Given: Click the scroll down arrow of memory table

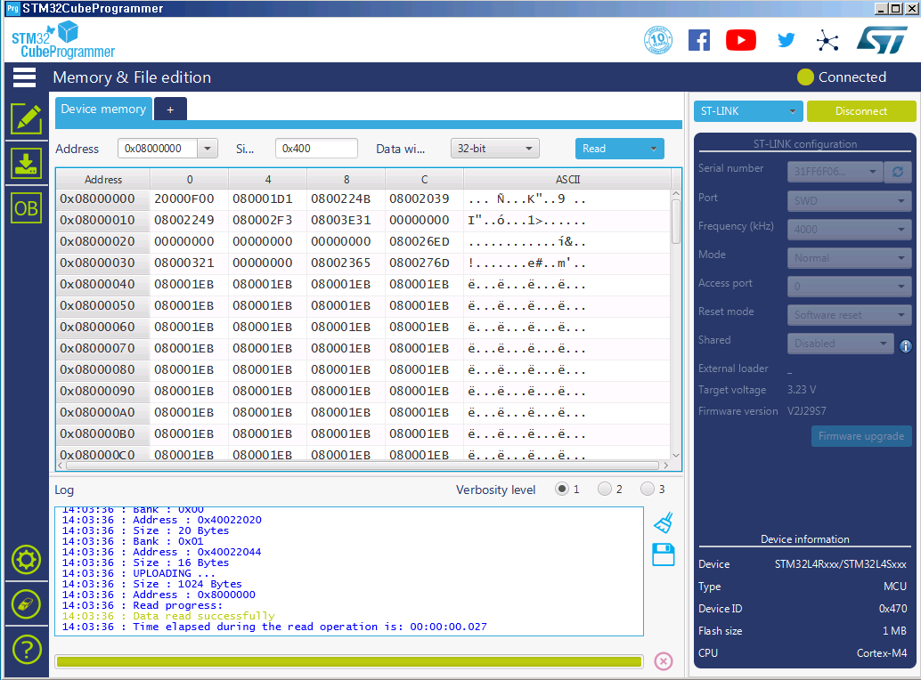Looking at the screenshot, I should [675, 456].
